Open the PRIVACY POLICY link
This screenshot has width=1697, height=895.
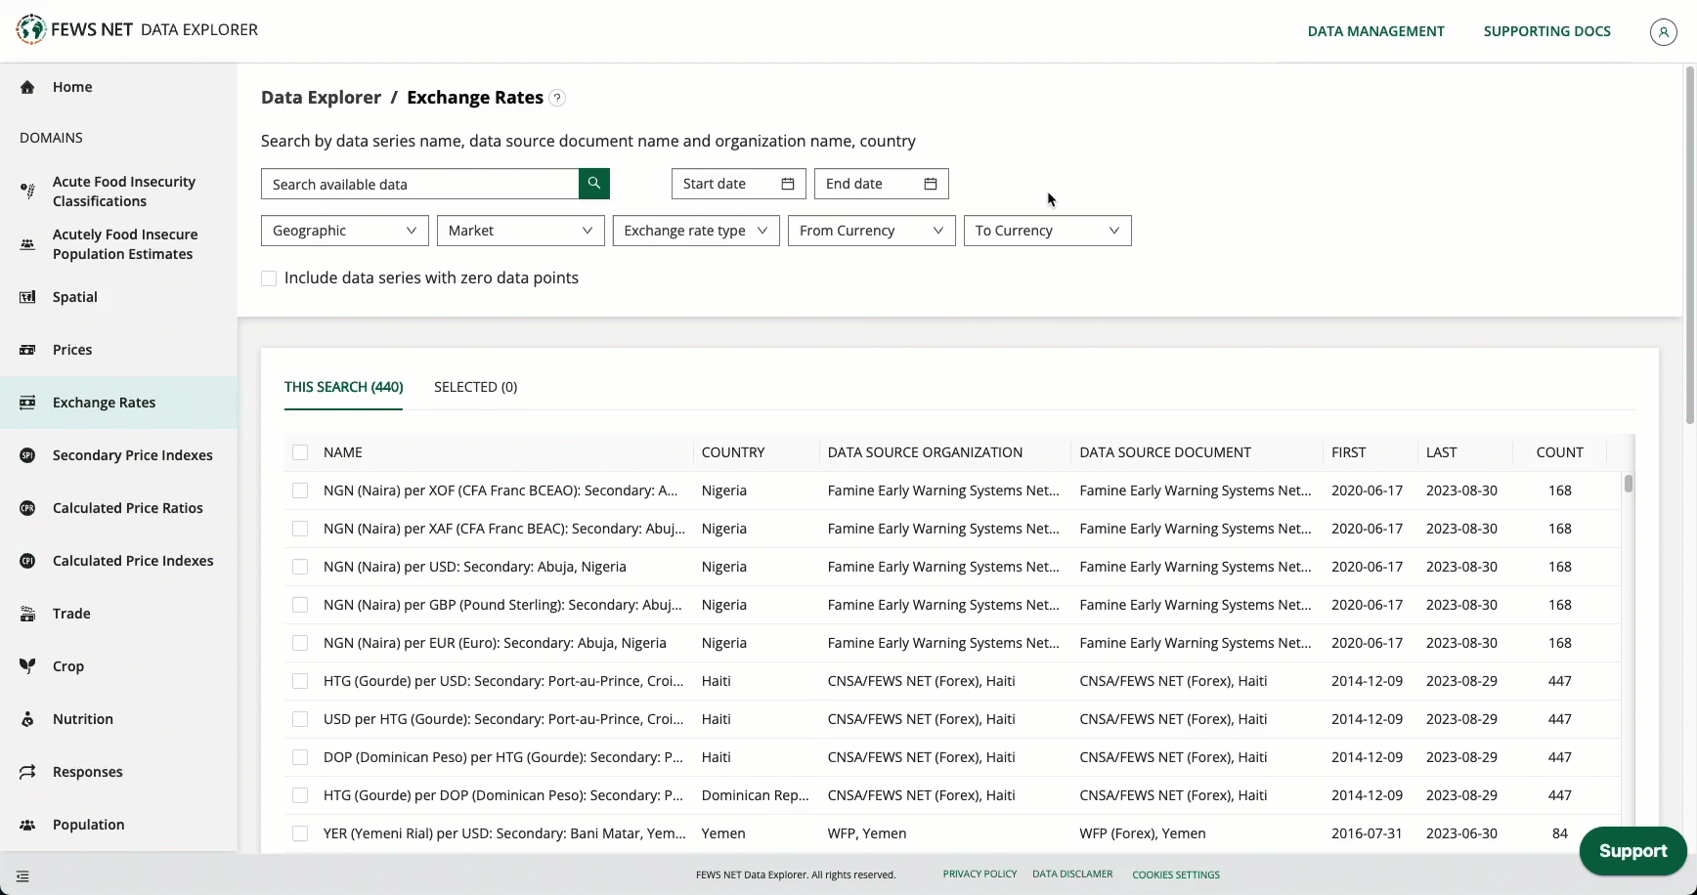[x=979, y=874]
